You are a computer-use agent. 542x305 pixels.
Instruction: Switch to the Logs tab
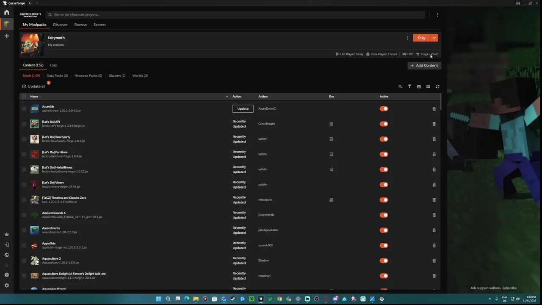pos(53,65)
